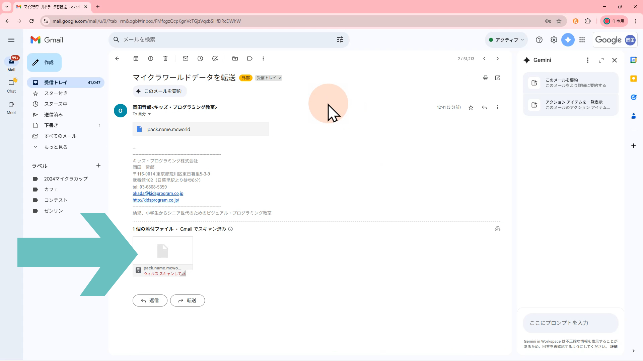Image resolution: width=643 pixels, height=361 pixels.
Task: Click the Gemini prompt input field
Action: [x=570, y=323]
